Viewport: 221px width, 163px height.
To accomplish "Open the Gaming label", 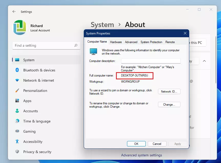I will [29, 131].
